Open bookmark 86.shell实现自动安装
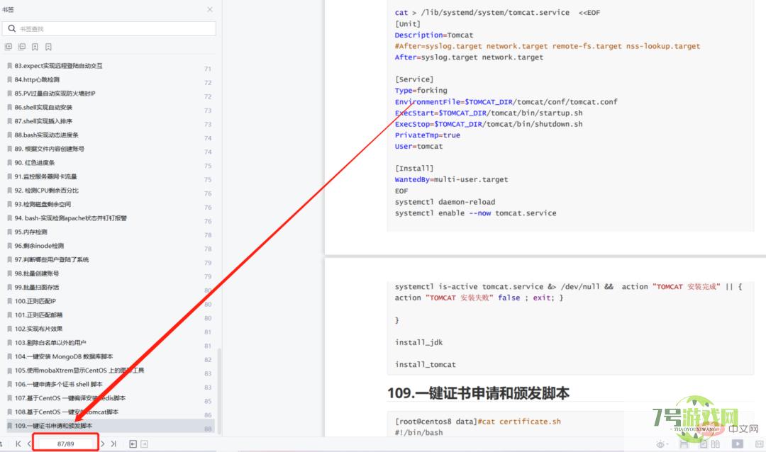This screenshot has width=766, height=452. click(x=43, y=107)
